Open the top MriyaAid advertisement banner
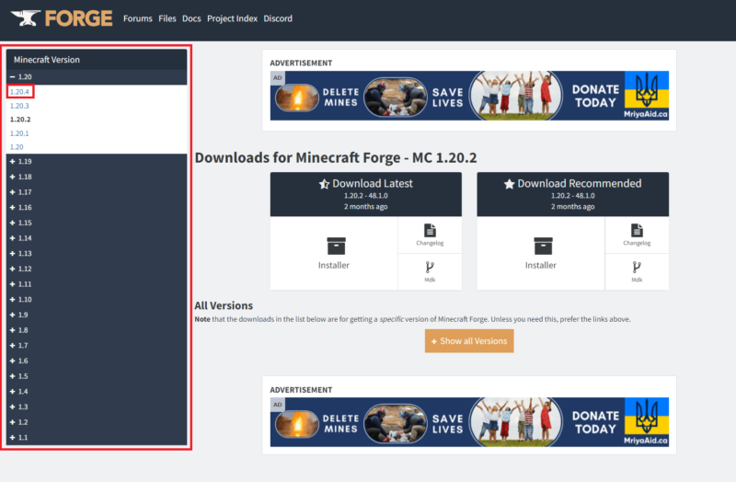The width and height of the screenshot is (736, 482). pyautogui.click(x=469, y=96)
